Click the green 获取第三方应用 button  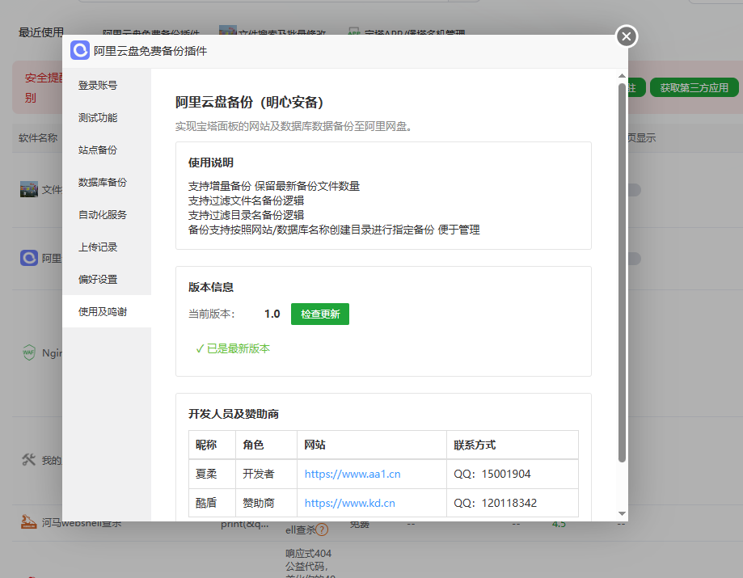point(694,86)
